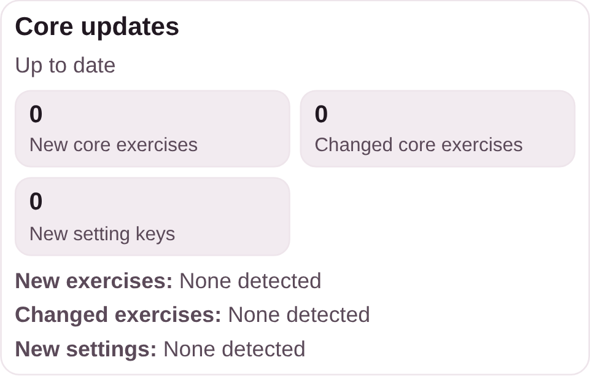This screenshot has height=376, width=590.
Task: Click the 0 count above Changed core exercises
Action: (321, 114)
